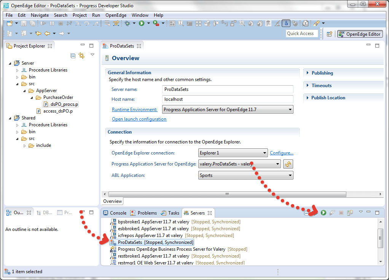Click the Host name localhost field
The width and height of the screenshot is (389, 280).
coord(228,99)
